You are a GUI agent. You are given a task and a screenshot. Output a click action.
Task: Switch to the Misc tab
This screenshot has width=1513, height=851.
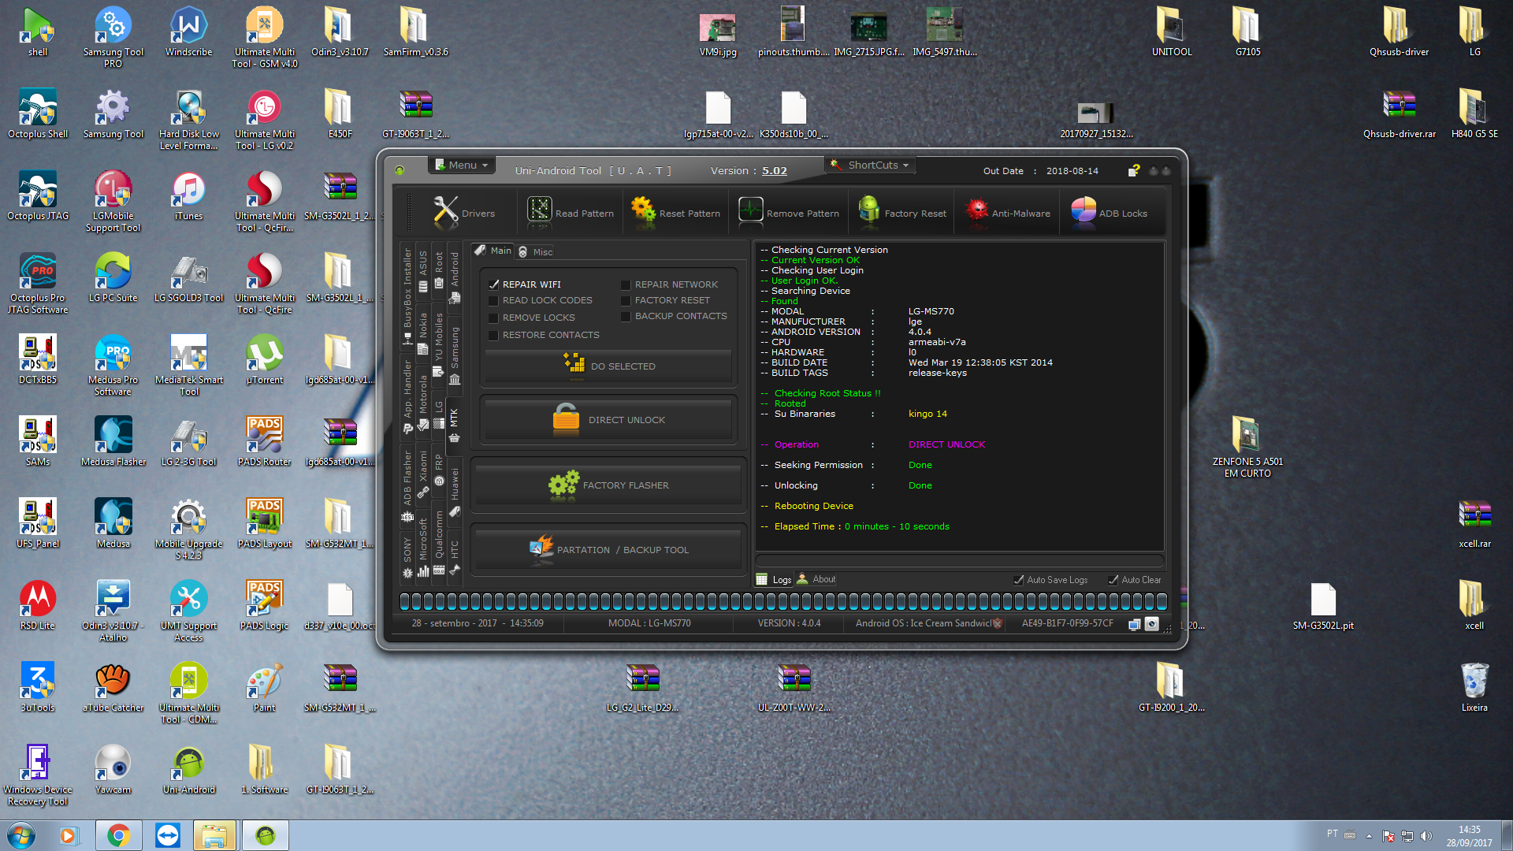point(536,252)
